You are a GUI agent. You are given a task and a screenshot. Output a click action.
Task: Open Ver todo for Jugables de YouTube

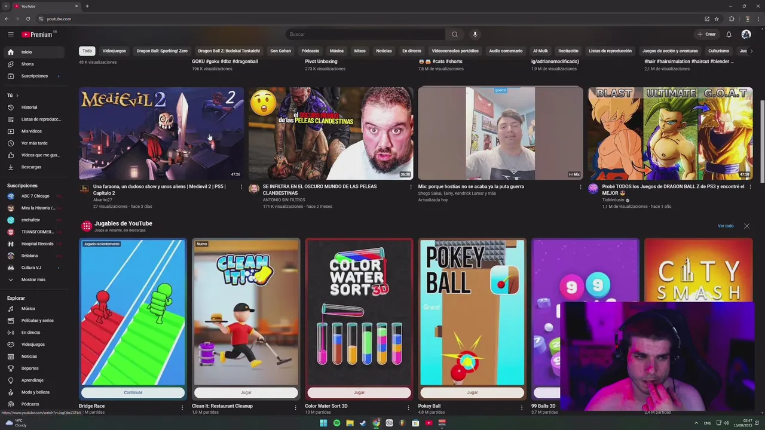726,226
